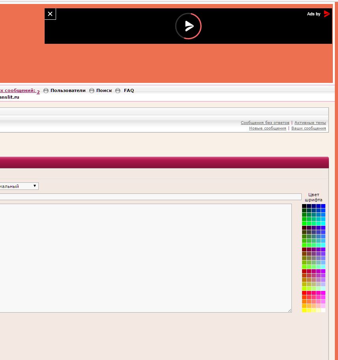The image size is (338, 360).
Task: Click the message box resize handle
Action: point(290,310)
